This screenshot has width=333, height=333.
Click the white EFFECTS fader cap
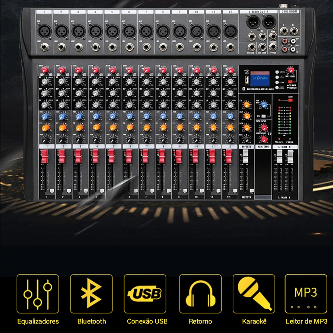pyautogui.click(x=245, y=156)
